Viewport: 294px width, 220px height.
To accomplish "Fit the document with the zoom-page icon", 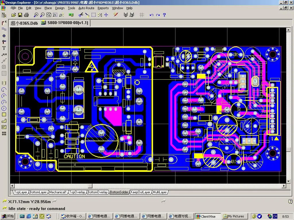I will click(x=49, y=15).
